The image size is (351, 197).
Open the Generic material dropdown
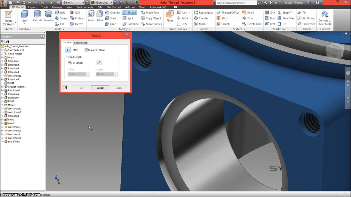pos(83,2)
